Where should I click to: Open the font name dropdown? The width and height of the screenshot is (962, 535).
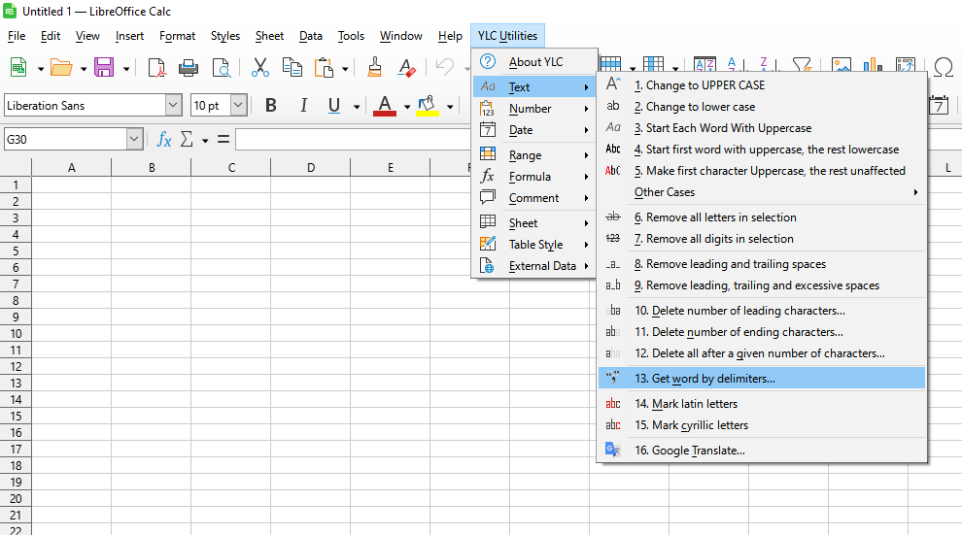174,105
